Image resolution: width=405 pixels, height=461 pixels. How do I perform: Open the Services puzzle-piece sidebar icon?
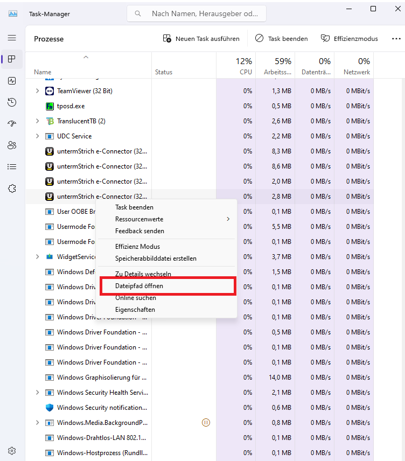12,188
